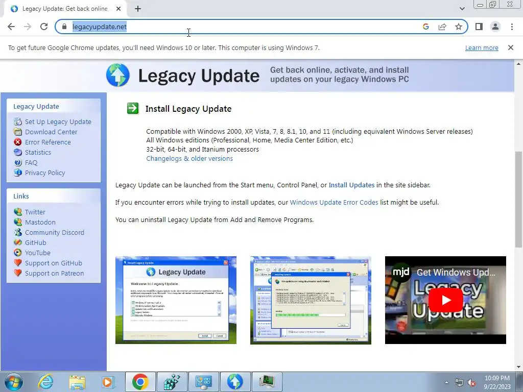Open Set Up Legacy Update
The height and width of the screenshot is (392, 523).
58,121
